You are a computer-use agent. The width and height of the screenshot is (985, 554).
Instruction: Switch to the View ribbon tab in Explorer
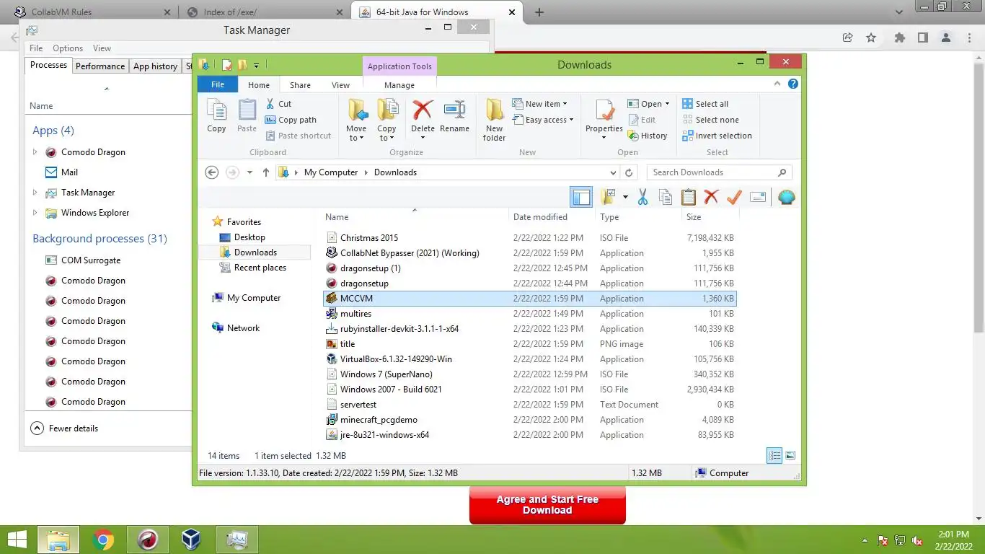340,85
